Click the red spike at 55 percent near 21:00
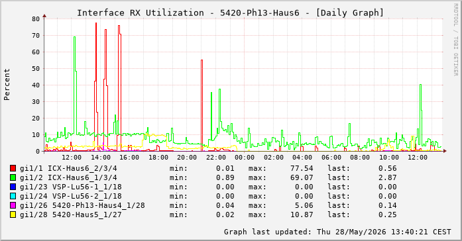 pos(202,61)
